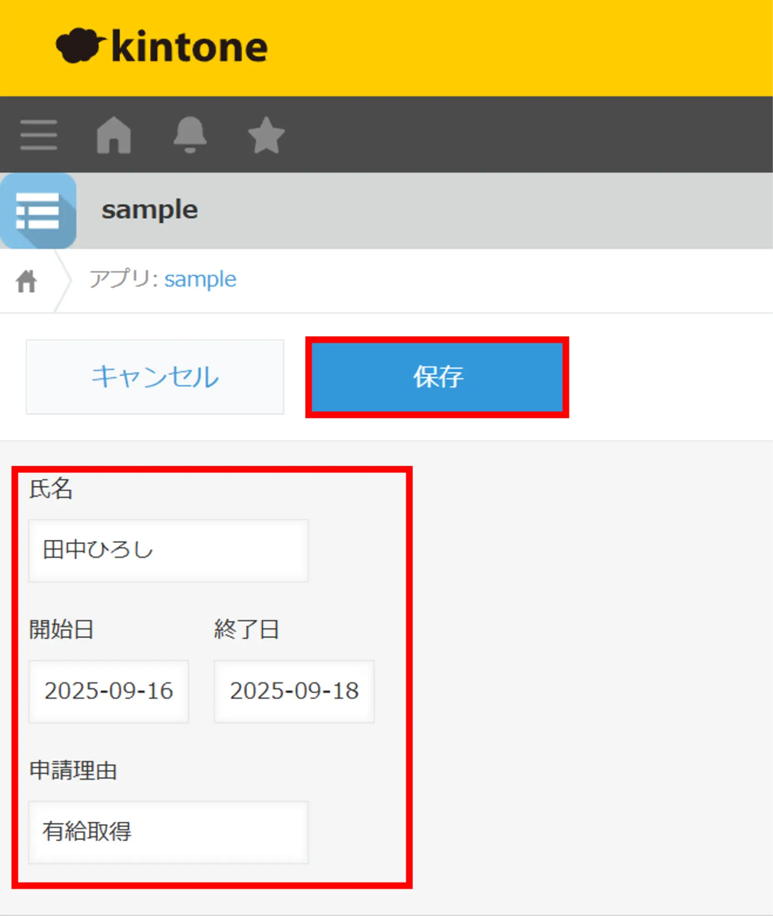
Task: Open notifications with the bell icon
Action: pos(190,135)
